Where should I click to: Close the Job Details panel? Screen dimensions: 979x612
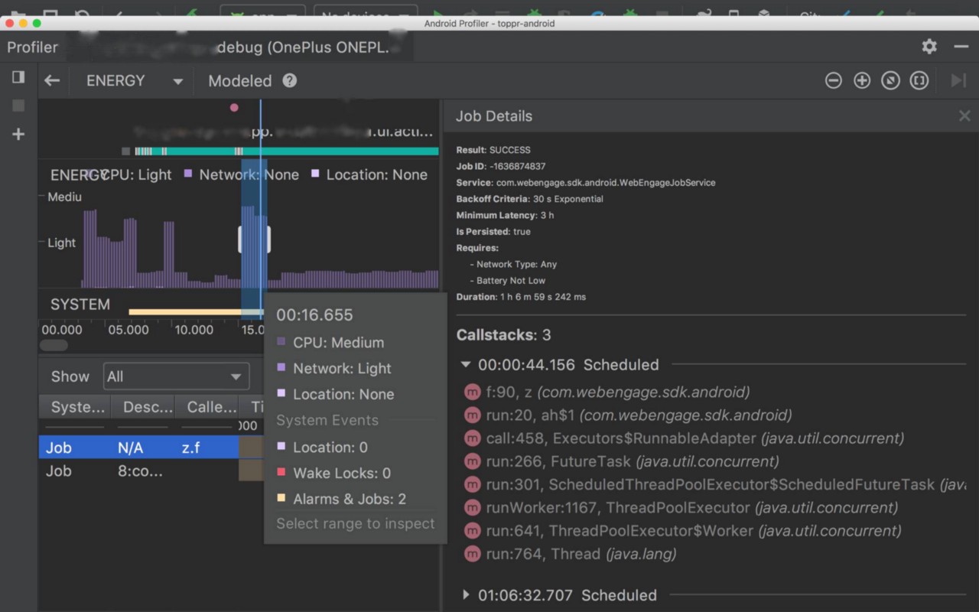point(964,116)
